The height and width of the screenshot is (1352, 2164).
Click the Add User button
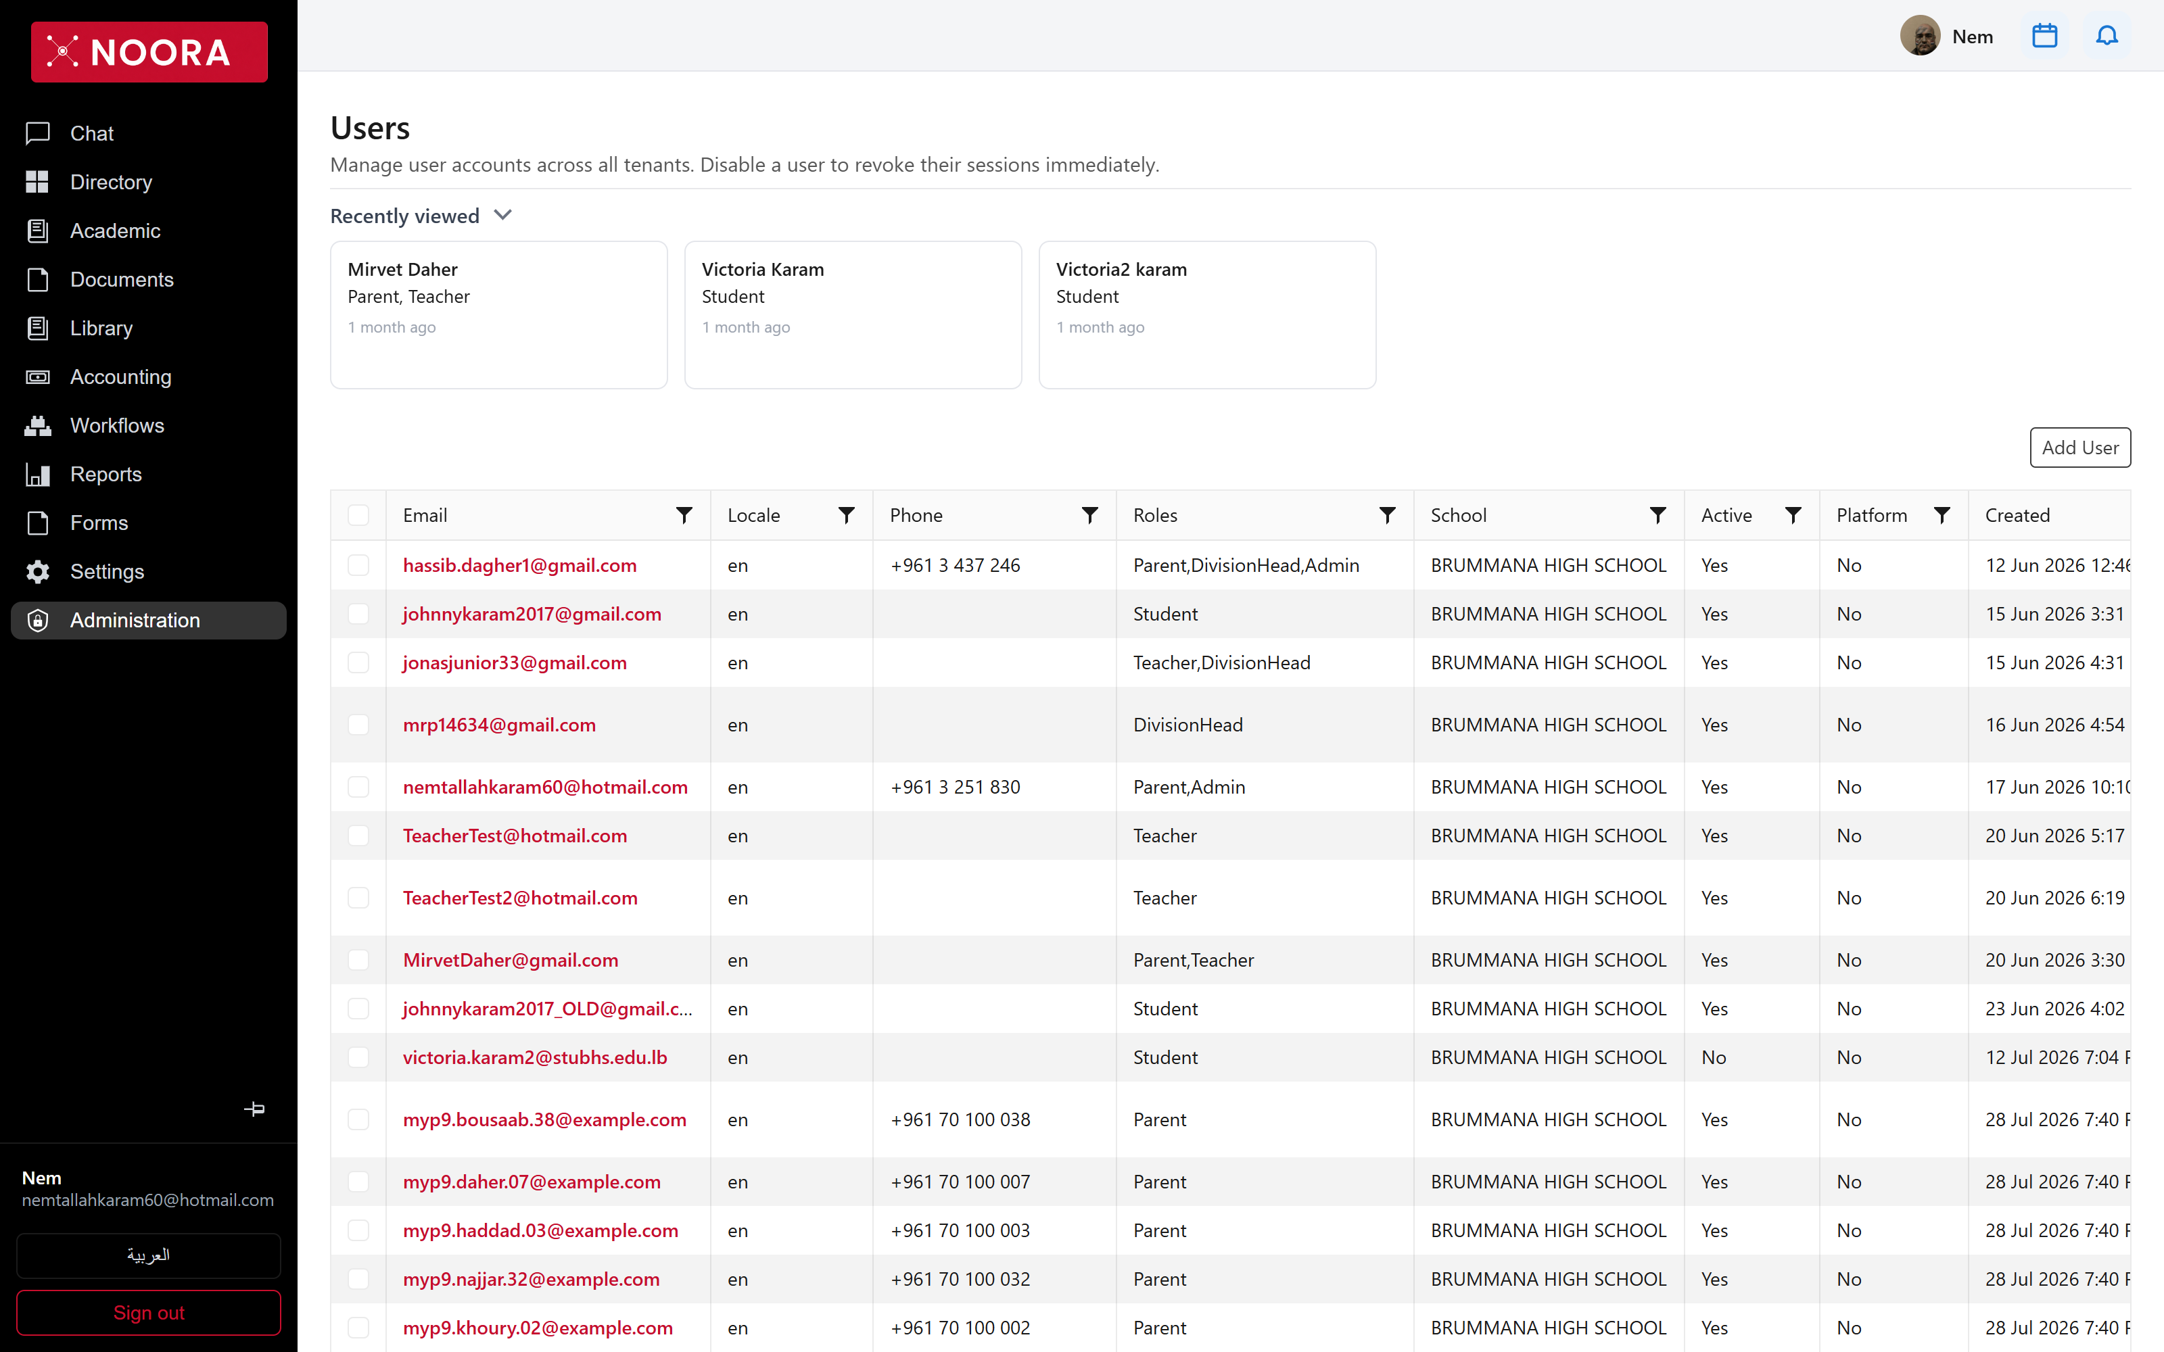[x=2080, y=447]
